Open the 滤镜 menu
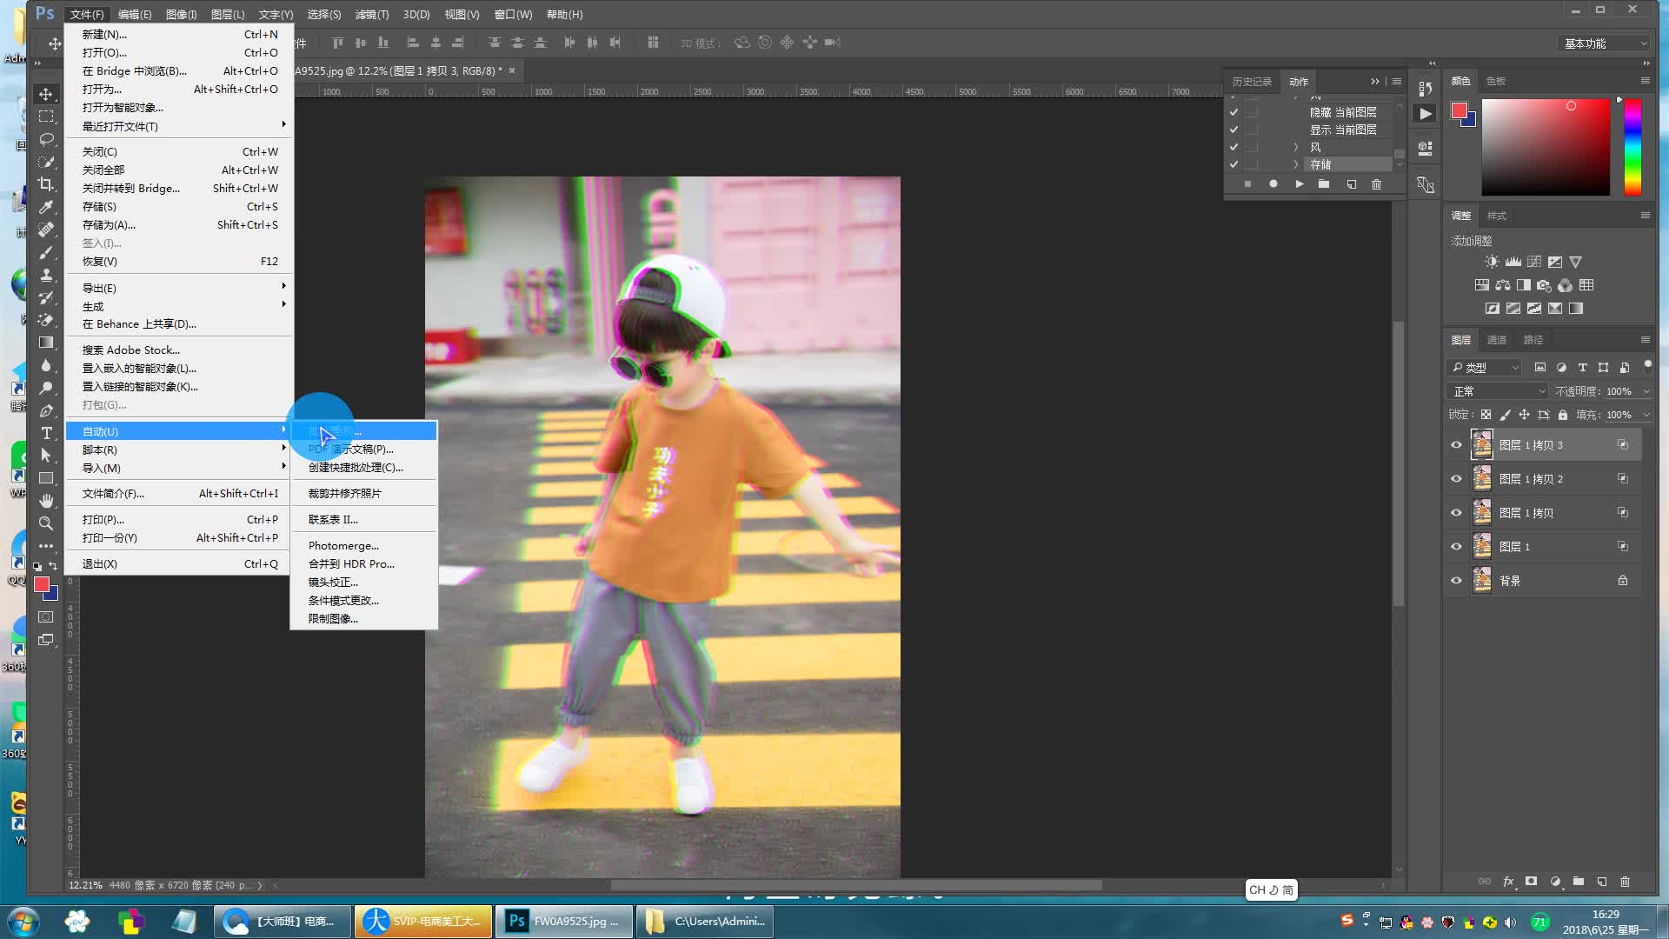Screen dimensions: 1669x939 tap(370, 14)
